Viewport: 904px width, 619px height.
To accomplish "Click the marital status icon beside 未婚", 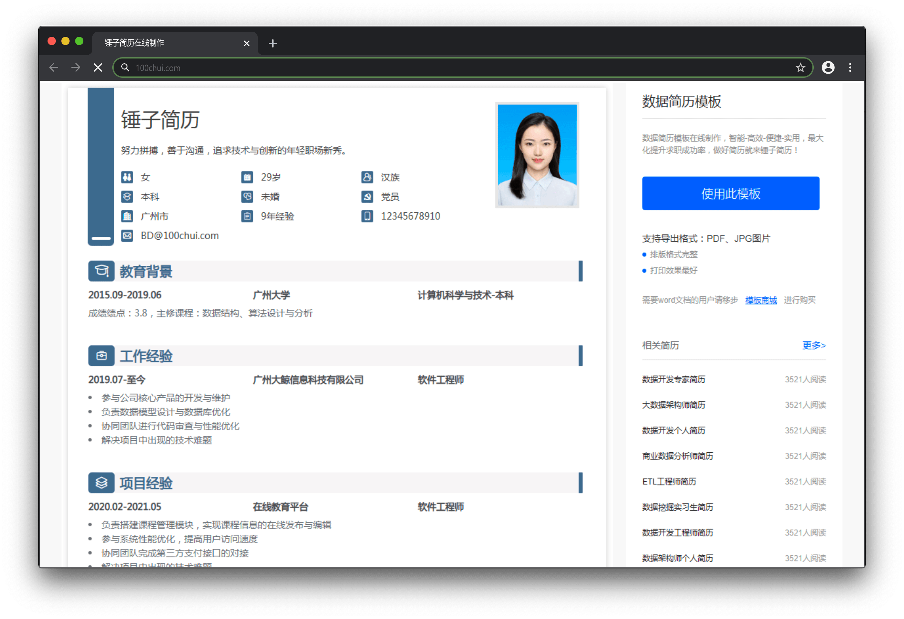I will (247, 197).
